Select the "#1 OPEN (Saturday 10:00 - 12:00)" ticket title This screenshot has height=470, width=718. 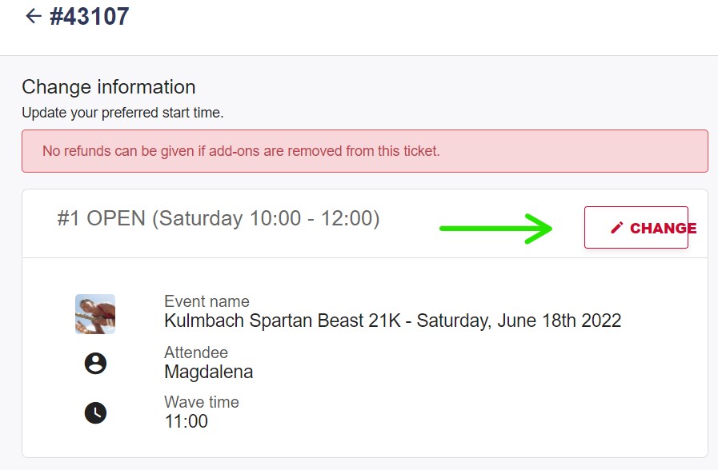click(x=218, y=218)
